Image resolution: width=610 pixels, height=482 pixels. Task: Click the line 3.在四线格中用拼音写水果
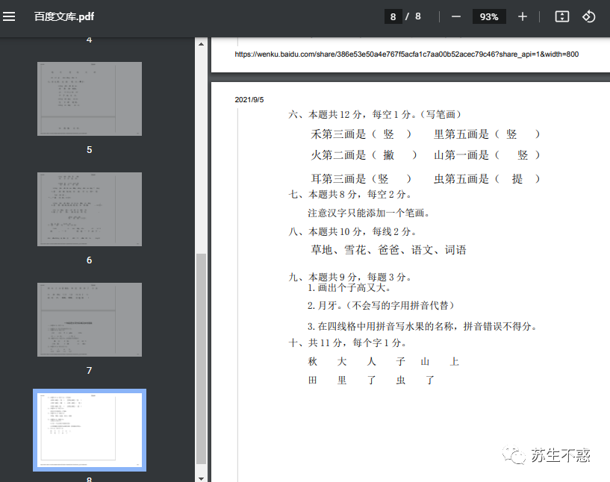pos(423,327)
